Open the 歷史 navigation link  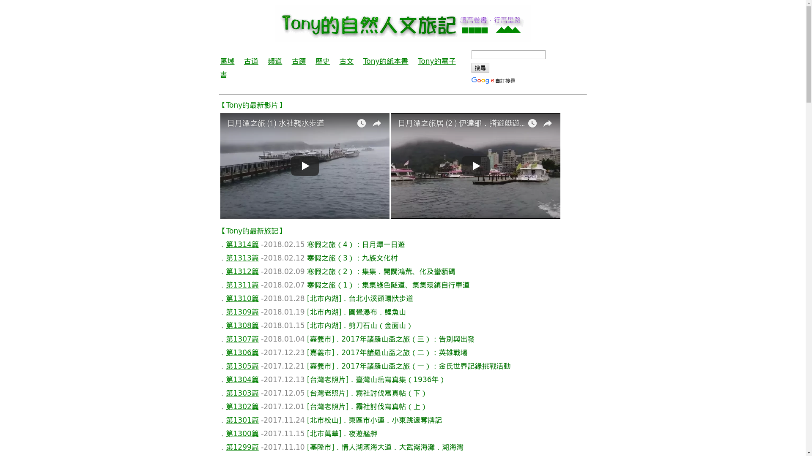point(322,62)
